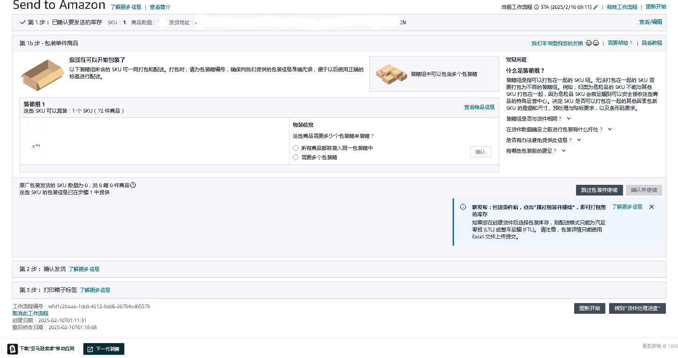678x358 pixels.
Task: Open 了解更多信息 link next to page title
Action: [126, 7]
